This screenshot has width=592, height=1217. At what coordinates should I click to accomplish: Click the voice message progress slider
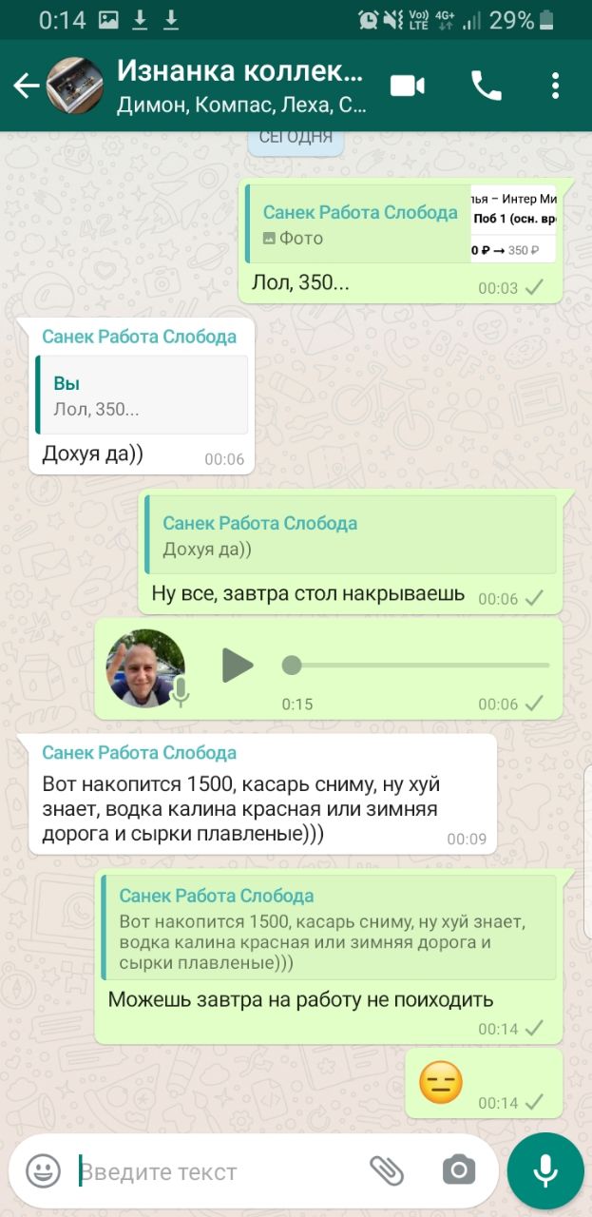(x=416, y=666)
